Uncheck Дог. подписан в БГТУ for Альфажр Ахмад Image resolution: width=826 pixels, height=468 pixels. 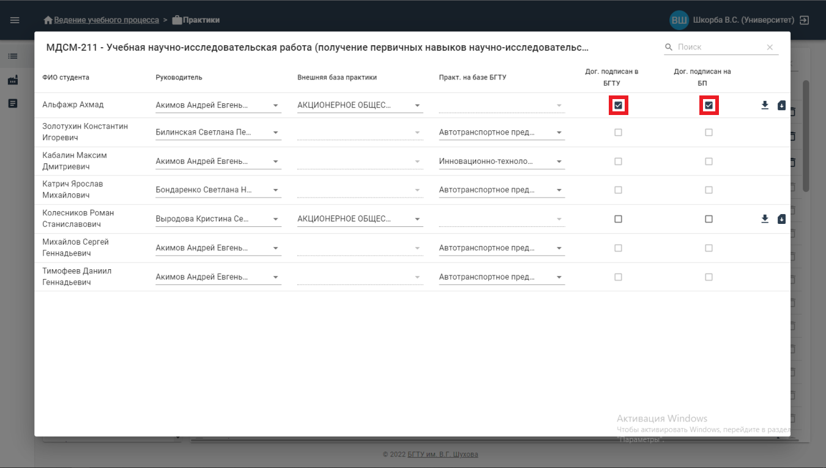[x=618, y=105]
